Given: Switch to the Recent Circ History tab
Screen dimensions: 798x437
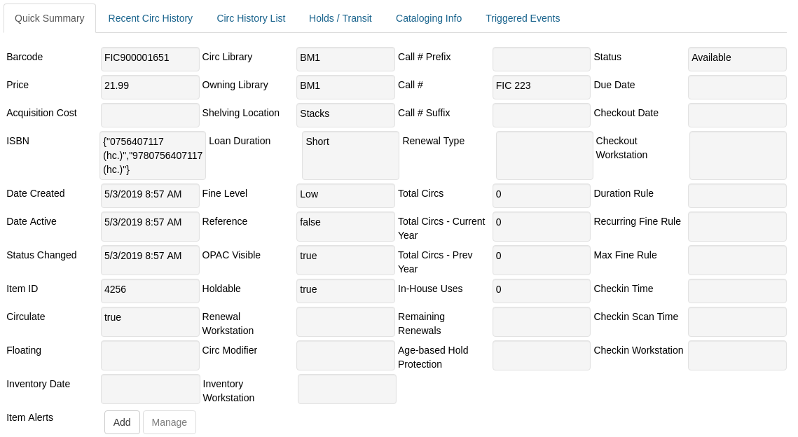Looking at the screenshot, I should point(150,18).
